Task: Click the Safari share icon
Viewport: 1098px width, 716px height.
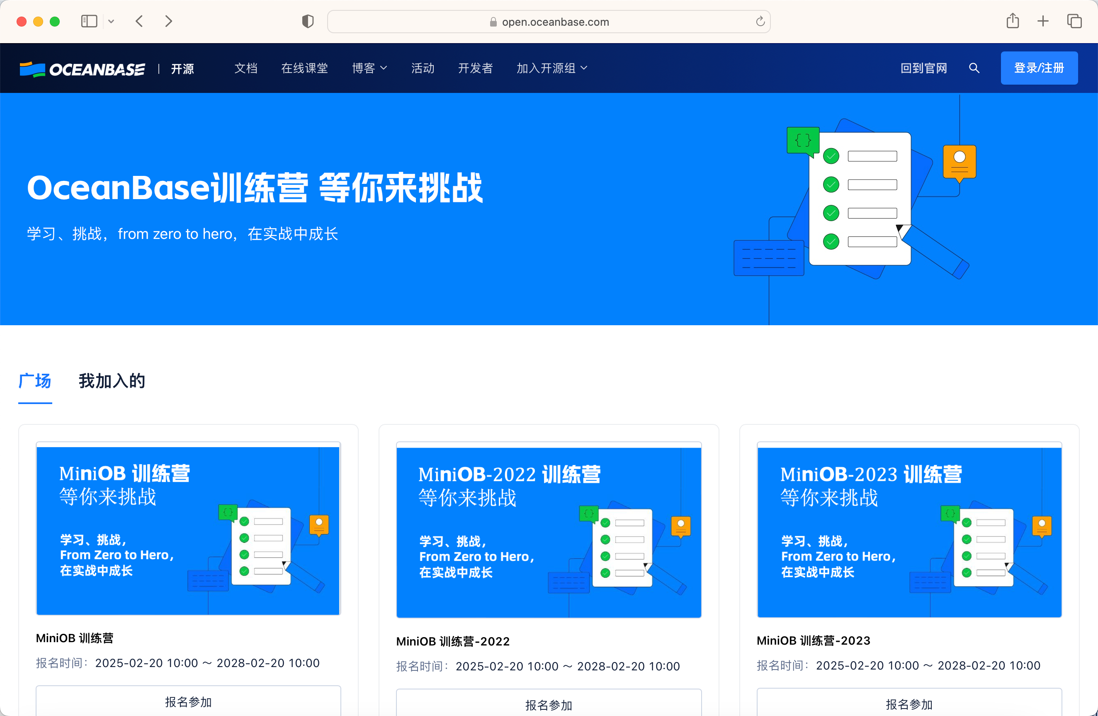Action: [1013, 21]
